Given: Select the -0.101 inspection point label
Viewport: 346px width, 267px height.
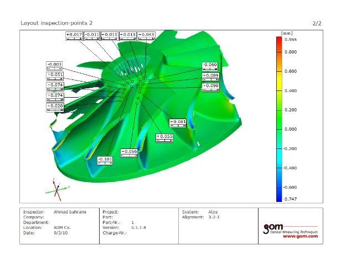Looking at the screenshot, I should [x=105, y=159].
